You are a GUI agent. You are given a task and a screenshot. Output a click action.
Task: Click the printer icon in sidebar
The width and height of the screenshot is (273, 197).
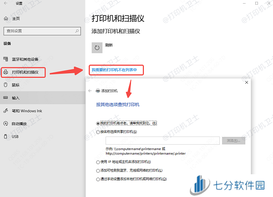pos(5,72)
